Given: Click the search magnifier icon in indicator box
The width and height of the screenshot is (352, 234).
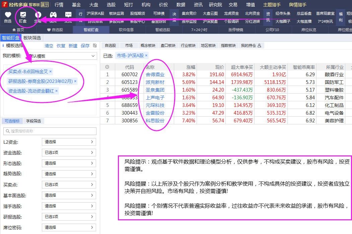Looking at the screenshot, I should tap(8, 131).
